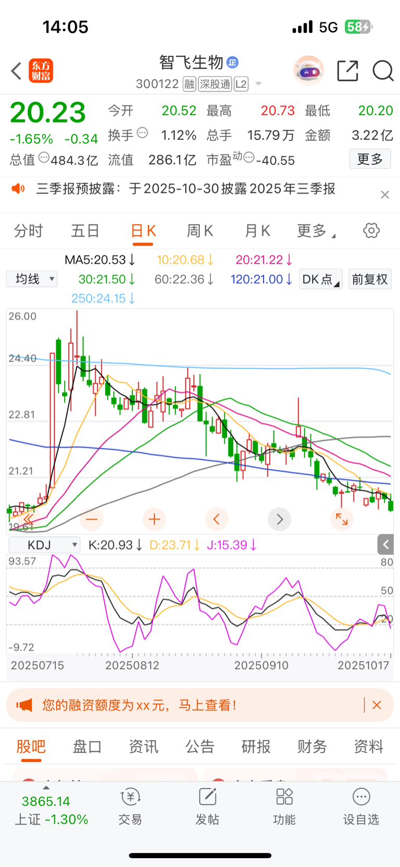Tap the 设自选 watchlist icon
This screenshot has height=867, width=400.
(361, 807)
